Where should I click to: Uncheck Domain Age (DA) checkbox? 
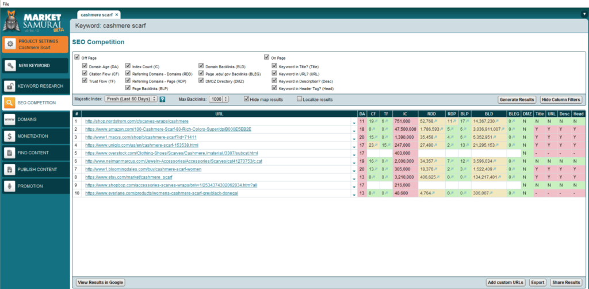[x=85, y=67]
